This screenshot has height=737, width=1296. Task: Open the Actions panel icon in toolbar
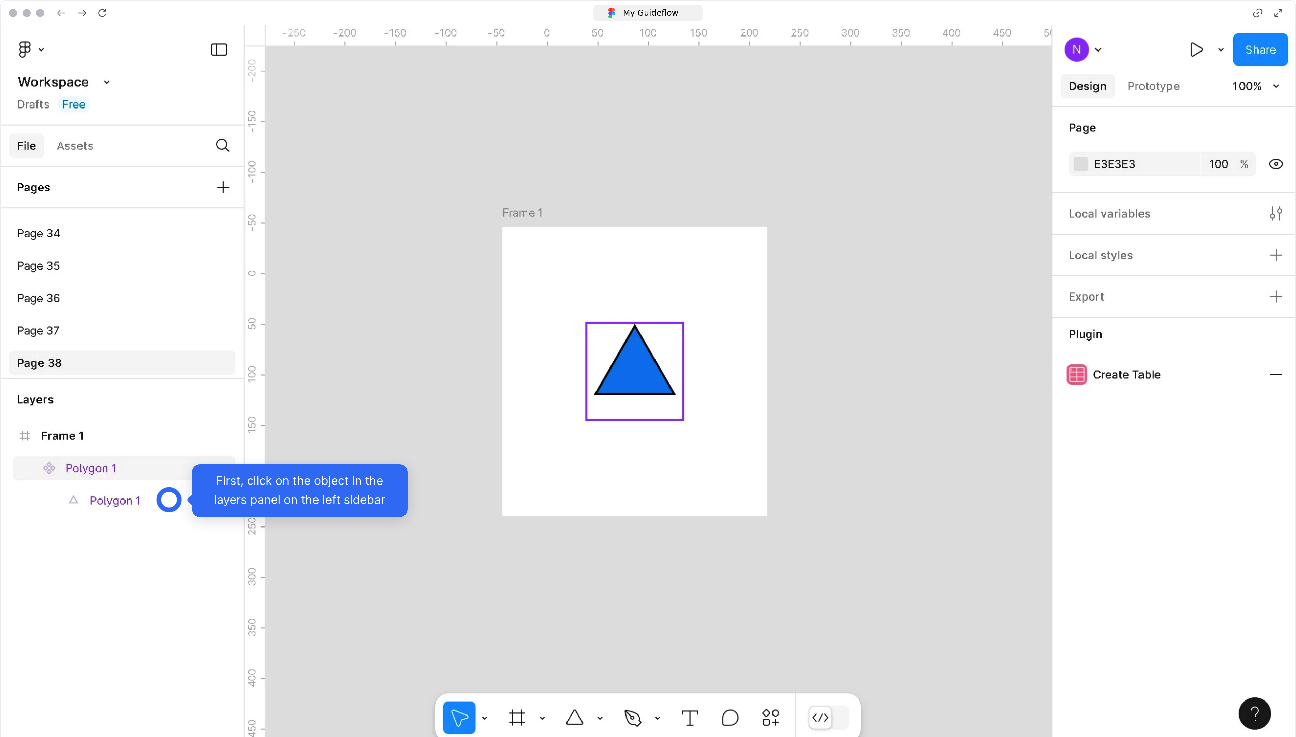pos(770,717)
